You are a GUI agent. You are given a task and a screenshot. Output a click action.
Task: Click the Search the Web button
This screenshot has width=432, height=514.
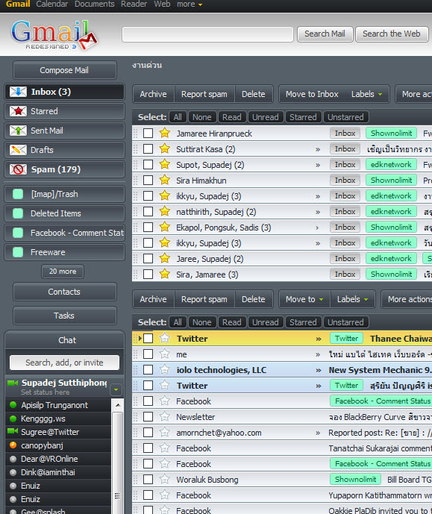392,34
